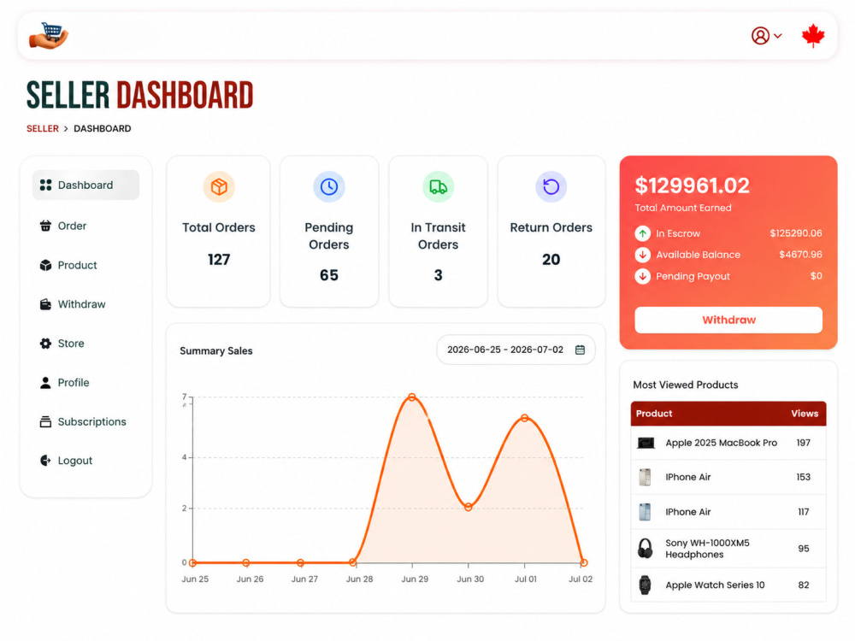Viewport: 855px width, 641px height.
Task: Select Dashboard in the sidebar
Action: (85, 185)
